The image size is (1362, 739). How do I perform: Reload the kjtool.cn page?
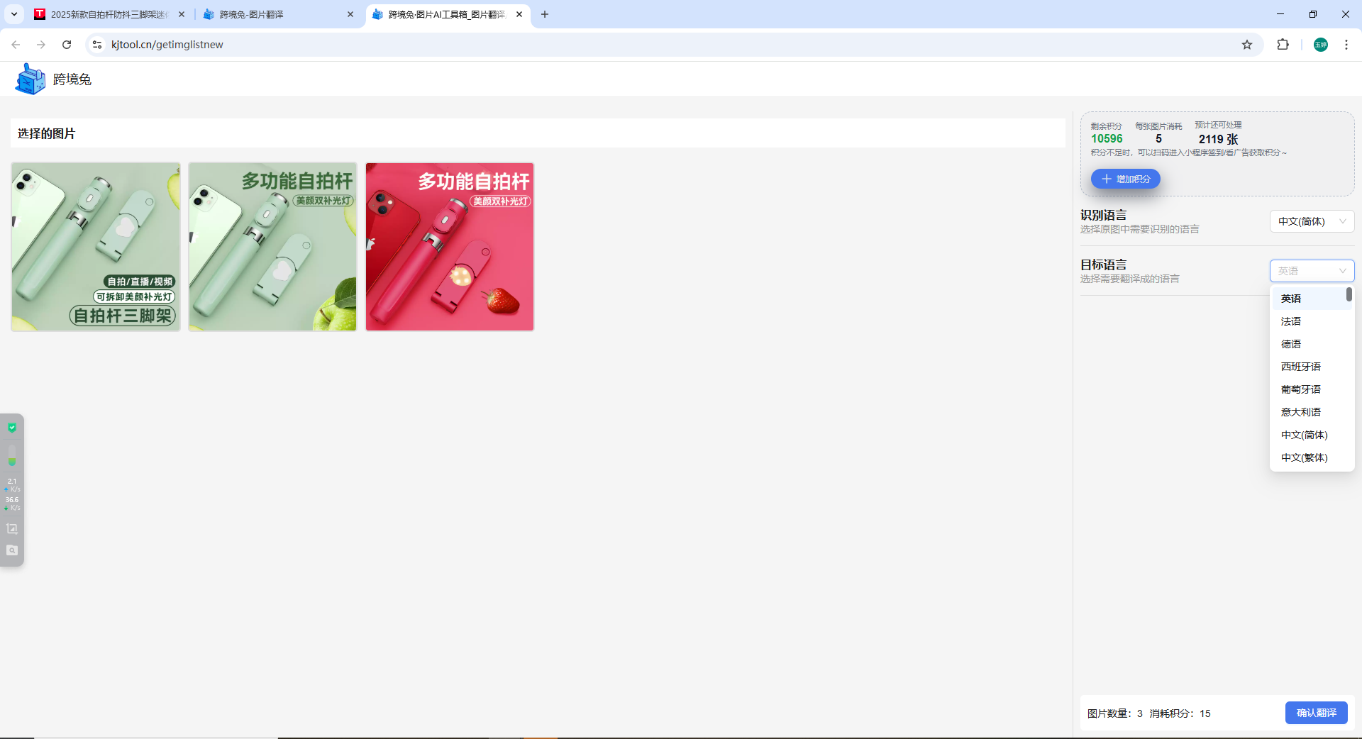pos(67,45)
